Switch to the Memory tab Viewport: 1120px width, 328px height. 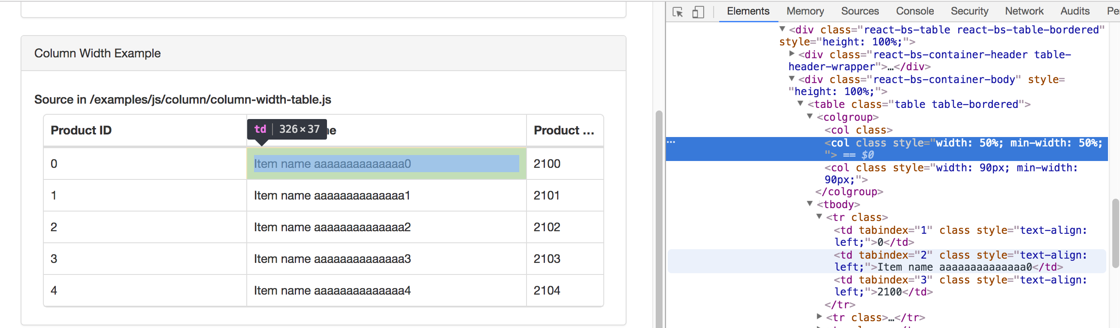click(805, 11)
